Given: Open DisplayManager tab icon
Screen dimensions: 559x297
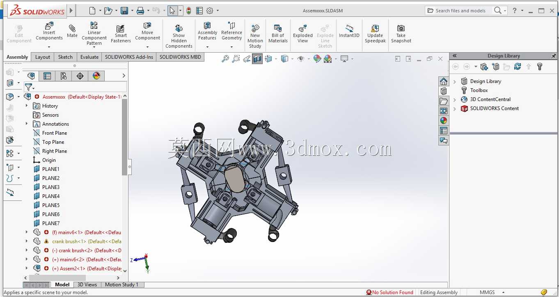Looking at the screenshot, I should 96,76.
